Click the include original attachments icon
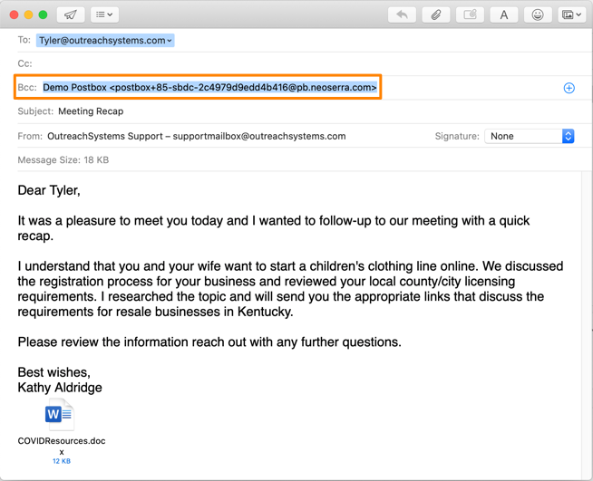593x481 pixels. (470, 14)
